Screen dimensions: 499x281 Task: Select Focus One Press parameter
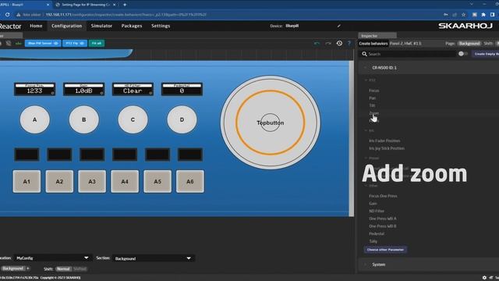[383, 196]
